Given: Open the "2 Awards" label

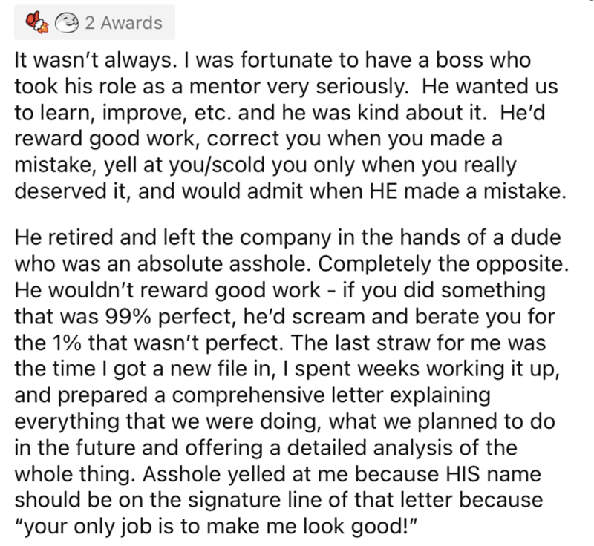Looking at the screenshot, I should (x=122, y=23).
